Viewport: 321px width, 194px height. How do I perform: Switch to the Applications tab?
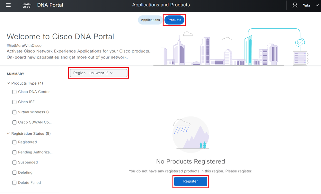pyautogui.click(x=150, y=20)
